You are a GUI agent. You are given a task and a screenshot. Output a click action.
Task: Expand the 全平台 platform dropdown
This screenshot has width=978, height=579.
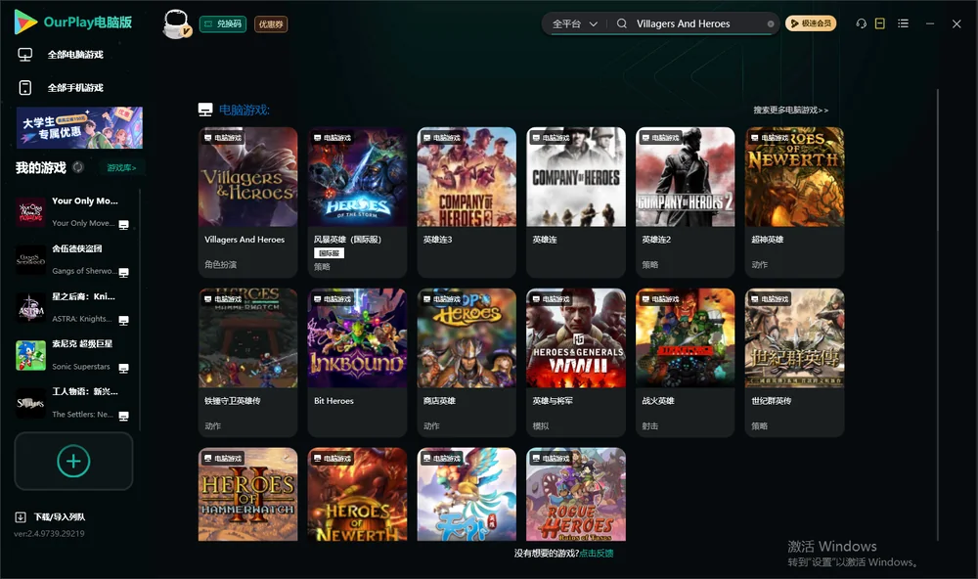point(574,23)
